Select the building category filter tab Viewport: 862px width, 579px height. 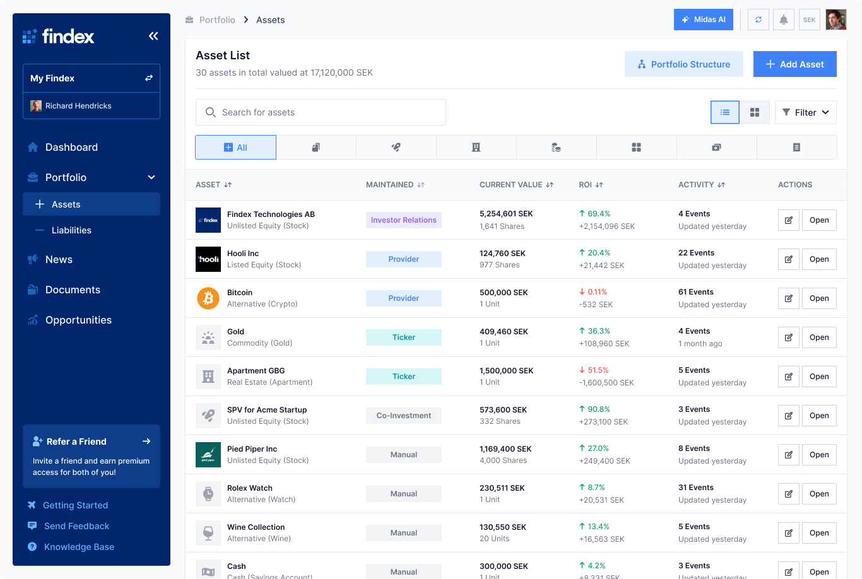coord(476,148)
